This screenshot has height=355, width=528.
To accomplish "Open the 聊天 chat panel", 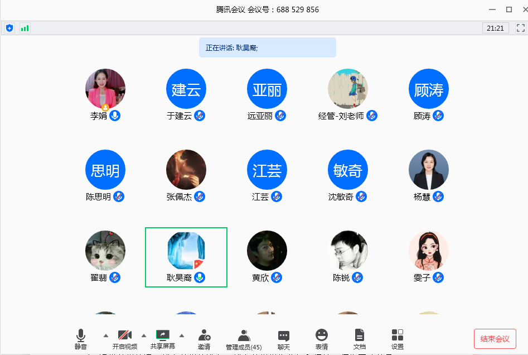I will (284, 338).
